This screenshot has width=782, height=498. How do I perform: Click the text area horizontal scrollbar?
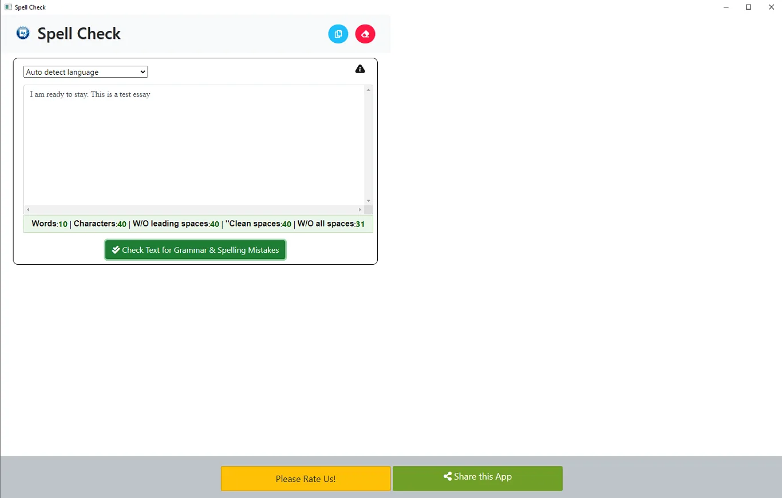(195, 210)
